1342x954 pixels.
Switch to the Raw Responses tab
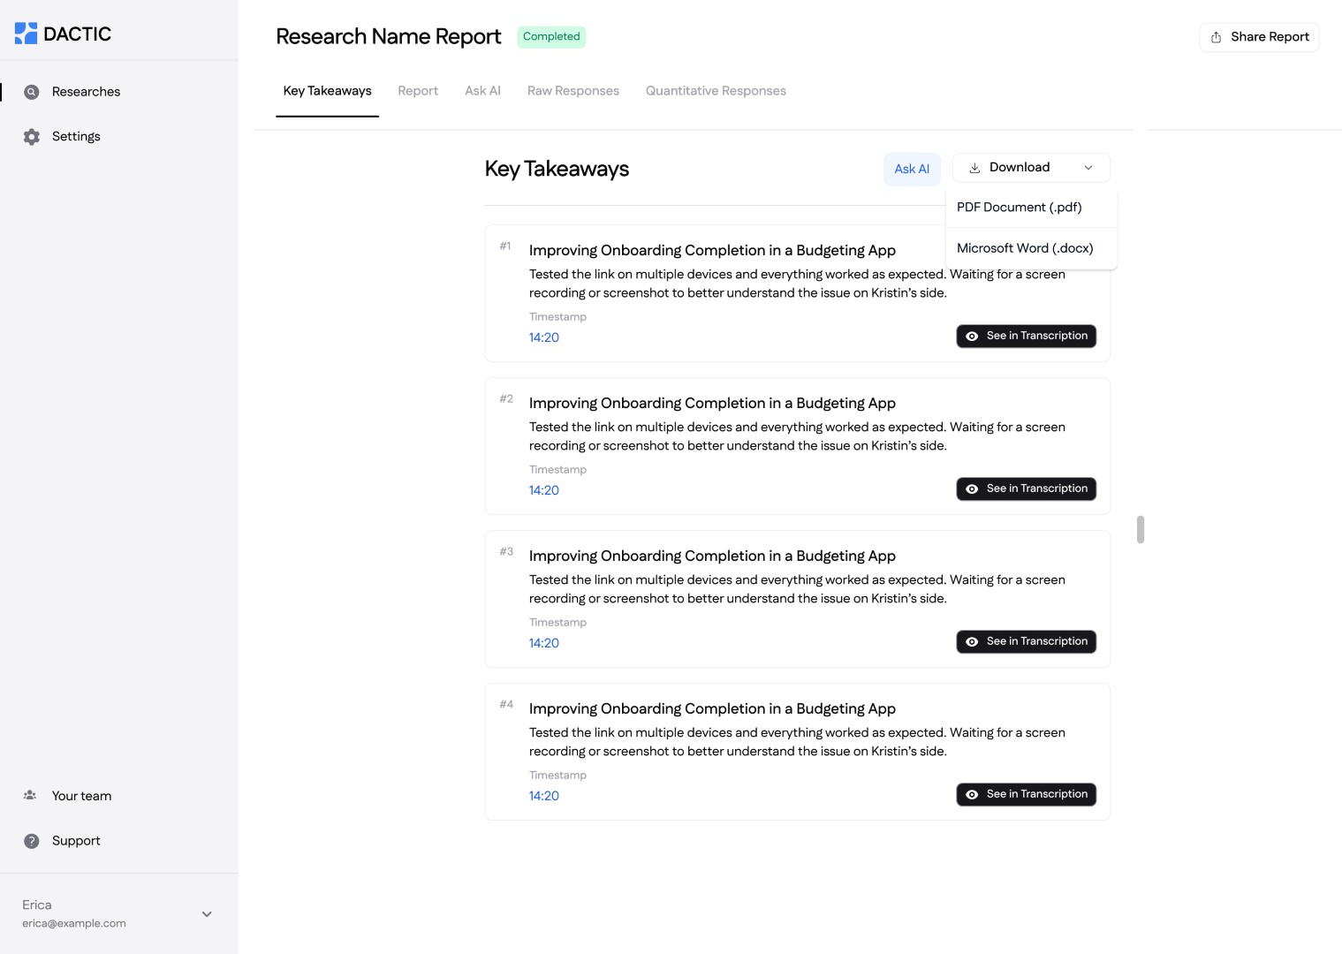pos(572,91)
